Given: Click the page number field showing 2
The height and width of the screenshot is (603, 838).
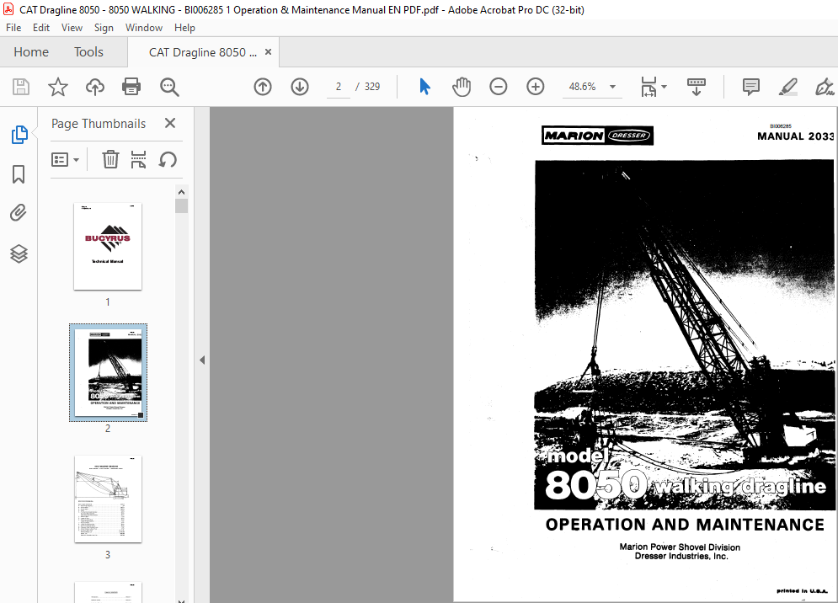Looking at the screenshot, I should tap(339, 87).
